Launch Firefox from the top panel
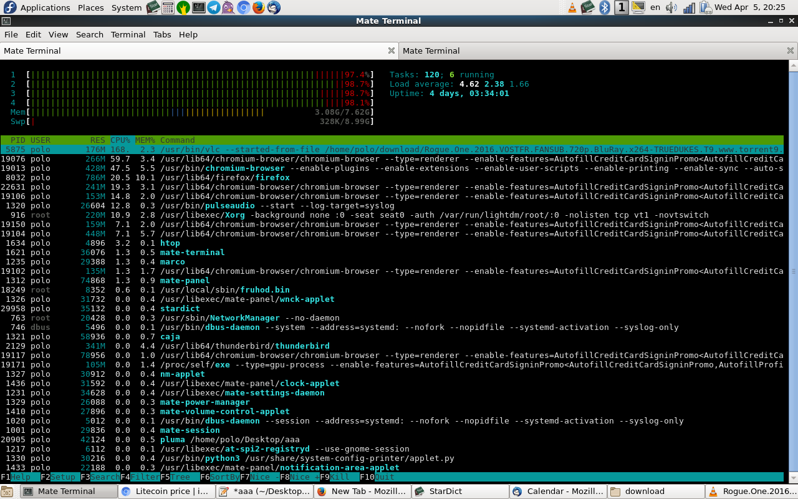Screen dimensions: 798x499 259,7
